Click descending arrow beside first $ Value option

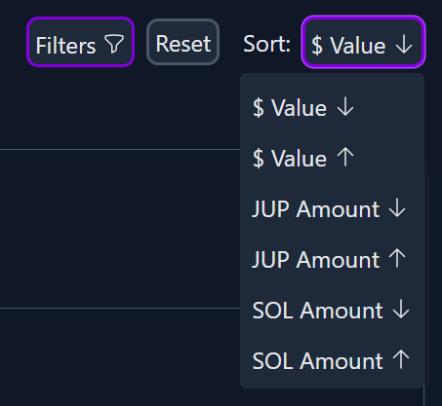(x=345, y=107)
